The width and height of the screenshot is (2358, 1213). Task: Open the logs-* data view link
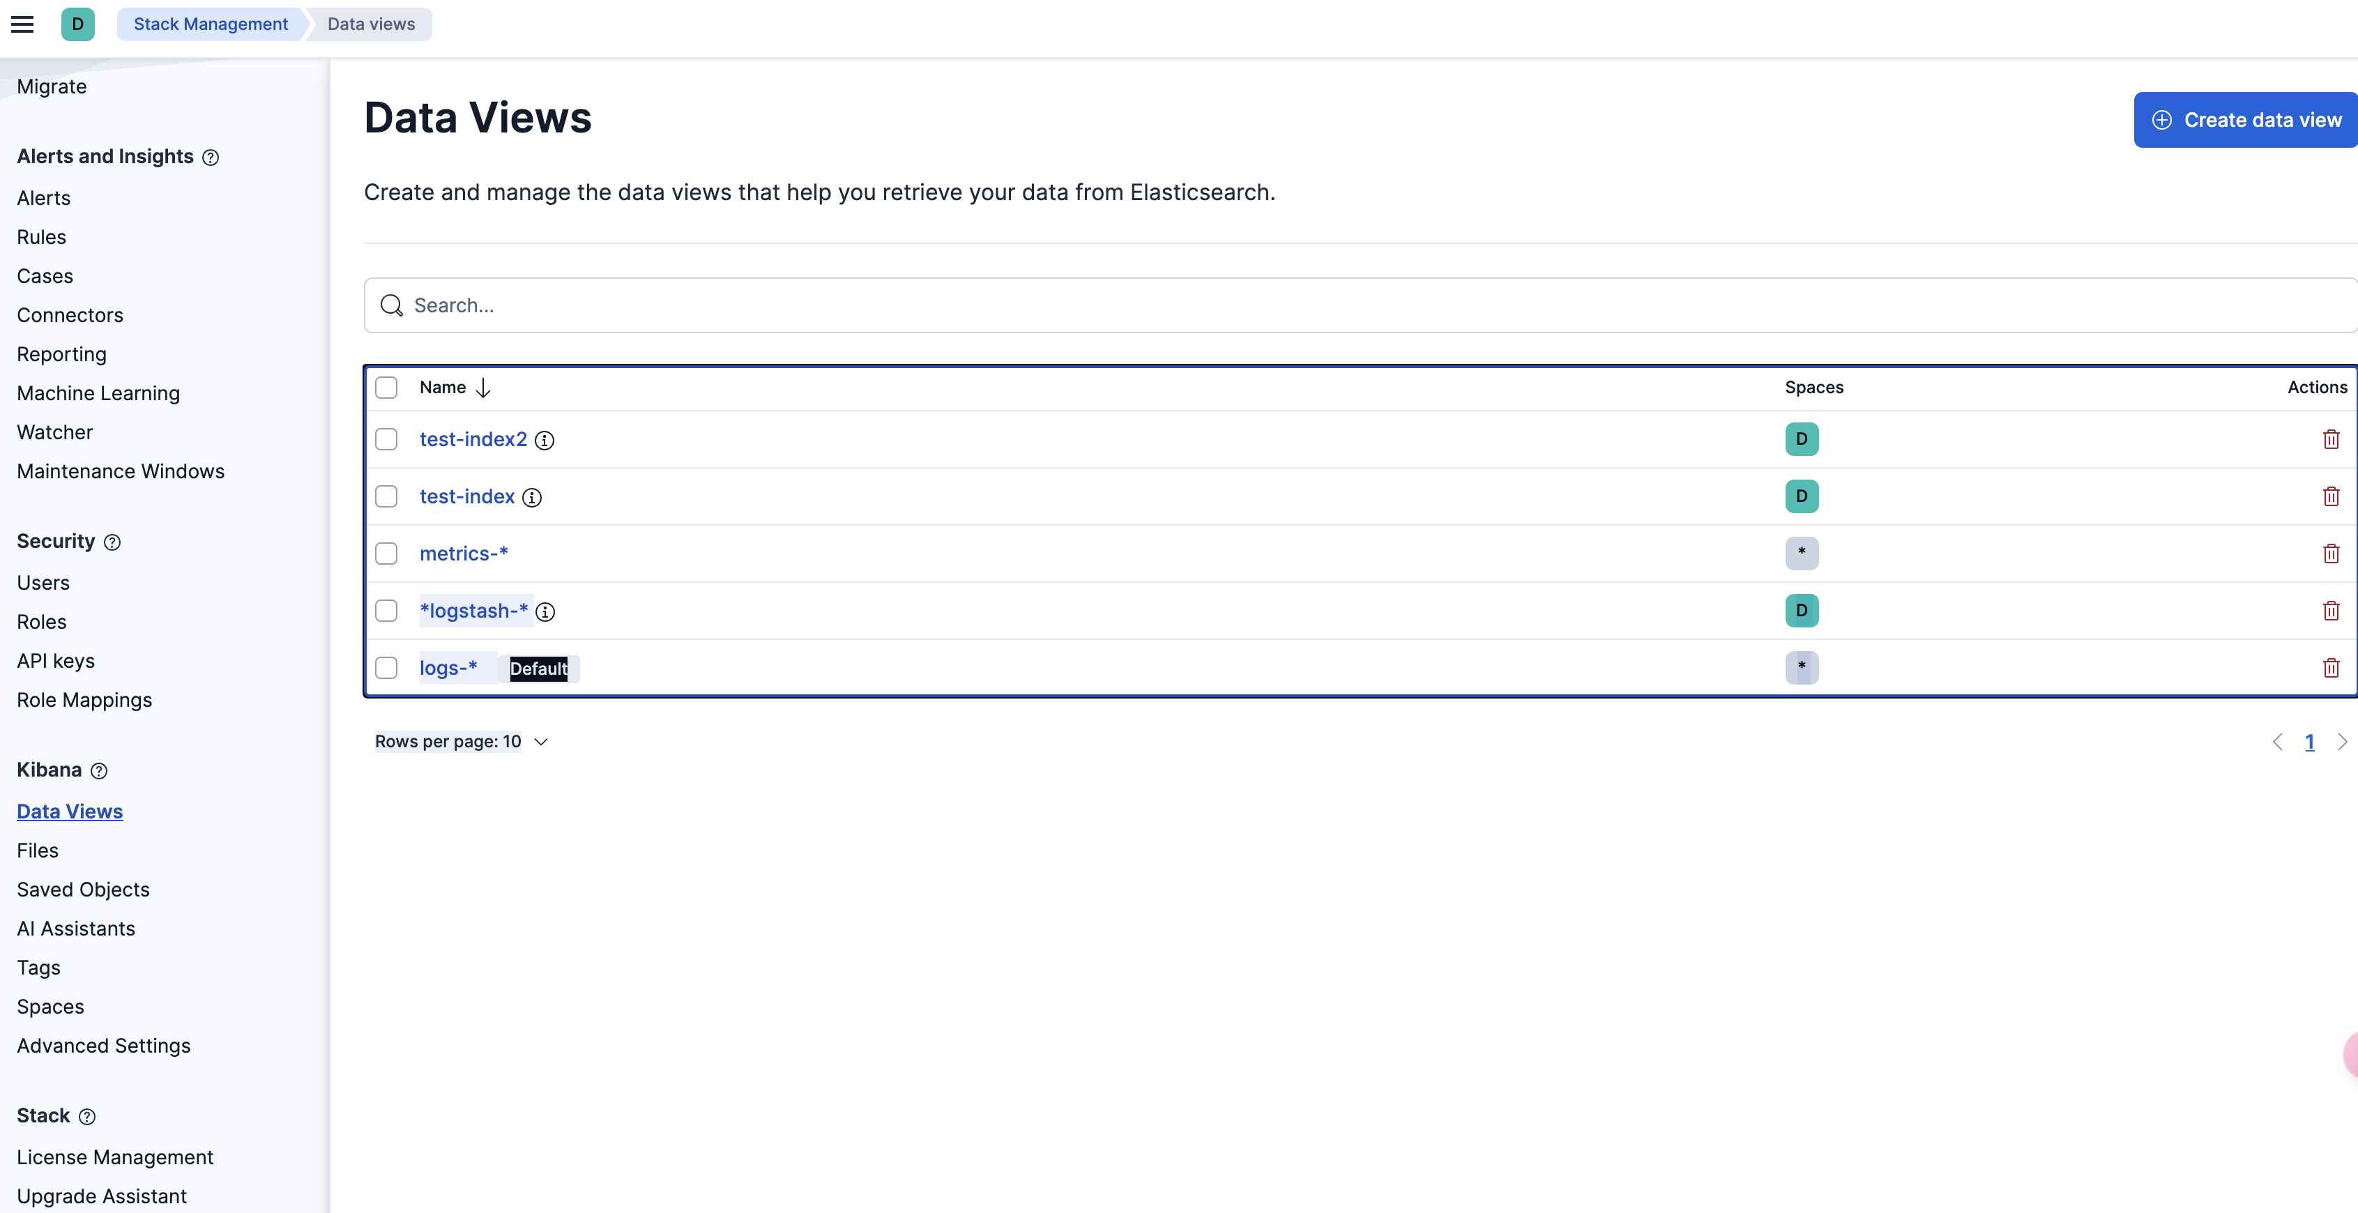click(x=448, y=669)
